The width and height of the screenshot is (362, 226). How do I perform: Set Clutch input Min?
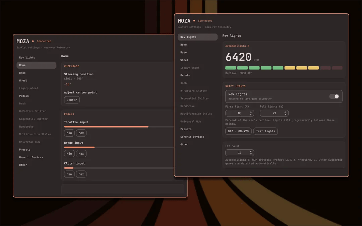pos(69,174)
